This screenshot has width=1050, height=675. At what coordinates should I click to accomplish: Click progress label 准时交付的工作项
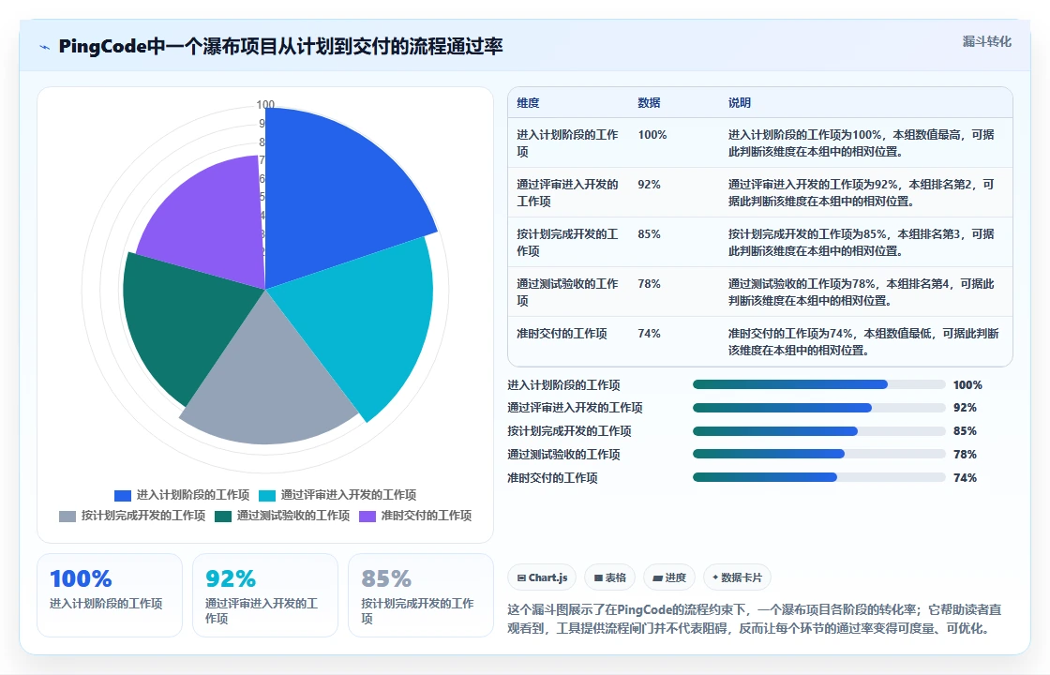coord(552,478)
